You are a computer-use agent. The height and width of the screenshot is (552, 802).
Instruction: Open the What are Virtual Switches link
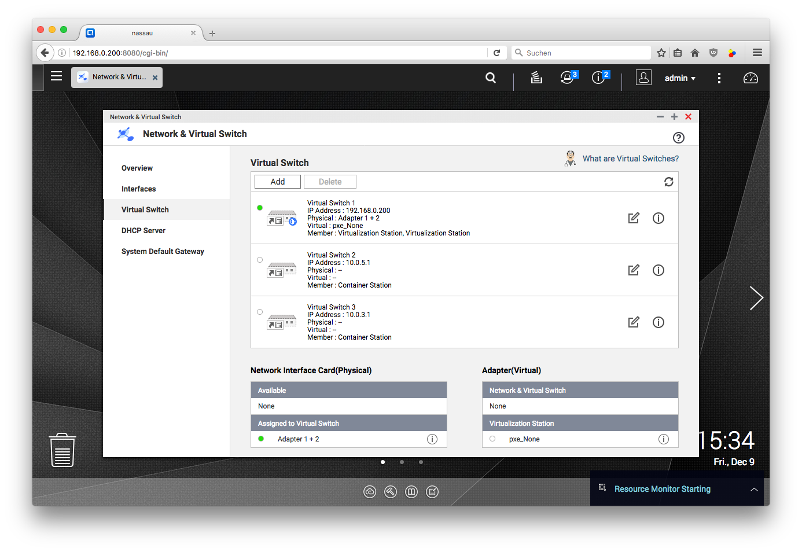pyautogui.click(x=630, y=159)
